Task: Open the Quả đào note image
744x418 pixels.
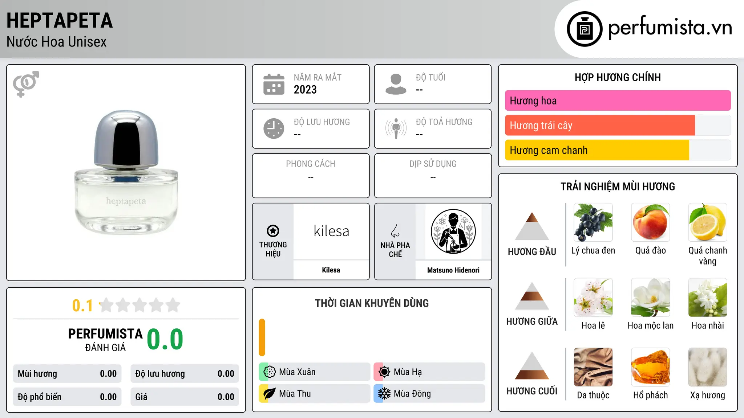Action: pos(650,222)
